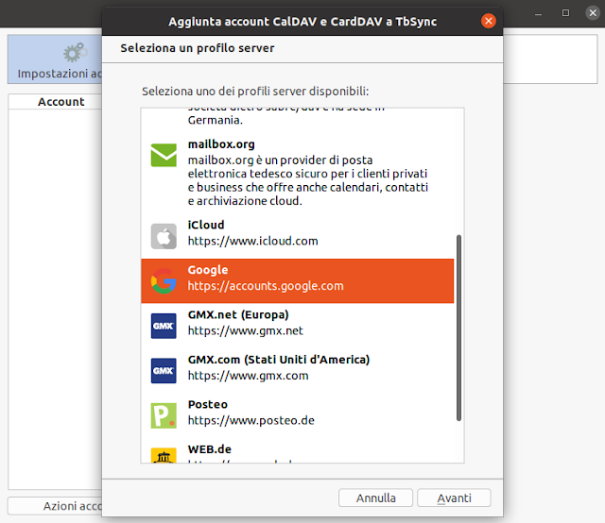Open the Azioni account button in TbSync

click(x=55, y=506)
